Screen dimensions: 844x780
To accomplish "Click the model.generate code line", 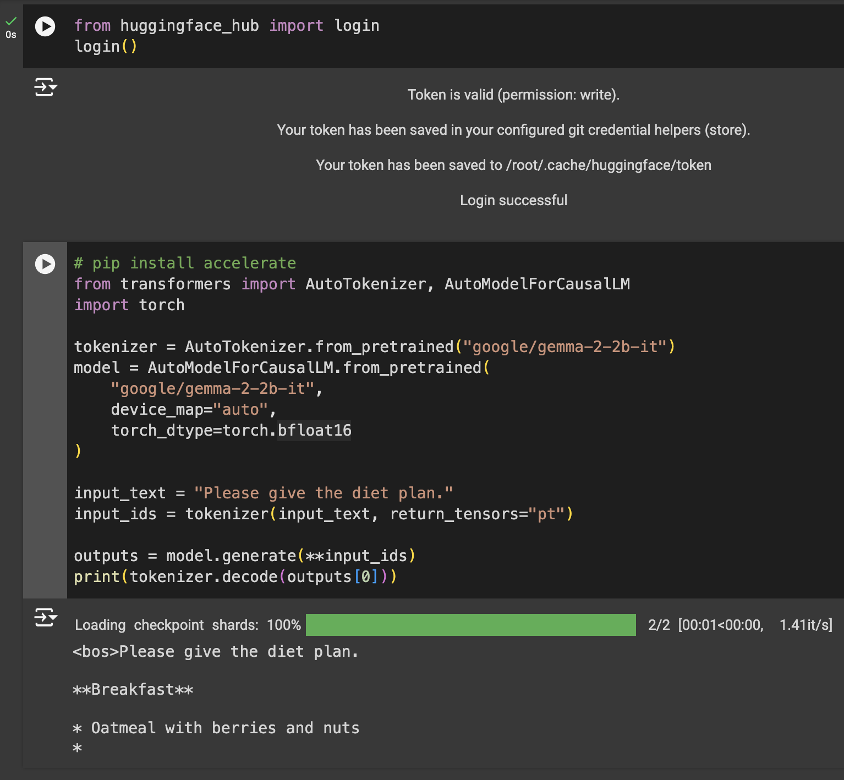I will (x=244, y=556).
